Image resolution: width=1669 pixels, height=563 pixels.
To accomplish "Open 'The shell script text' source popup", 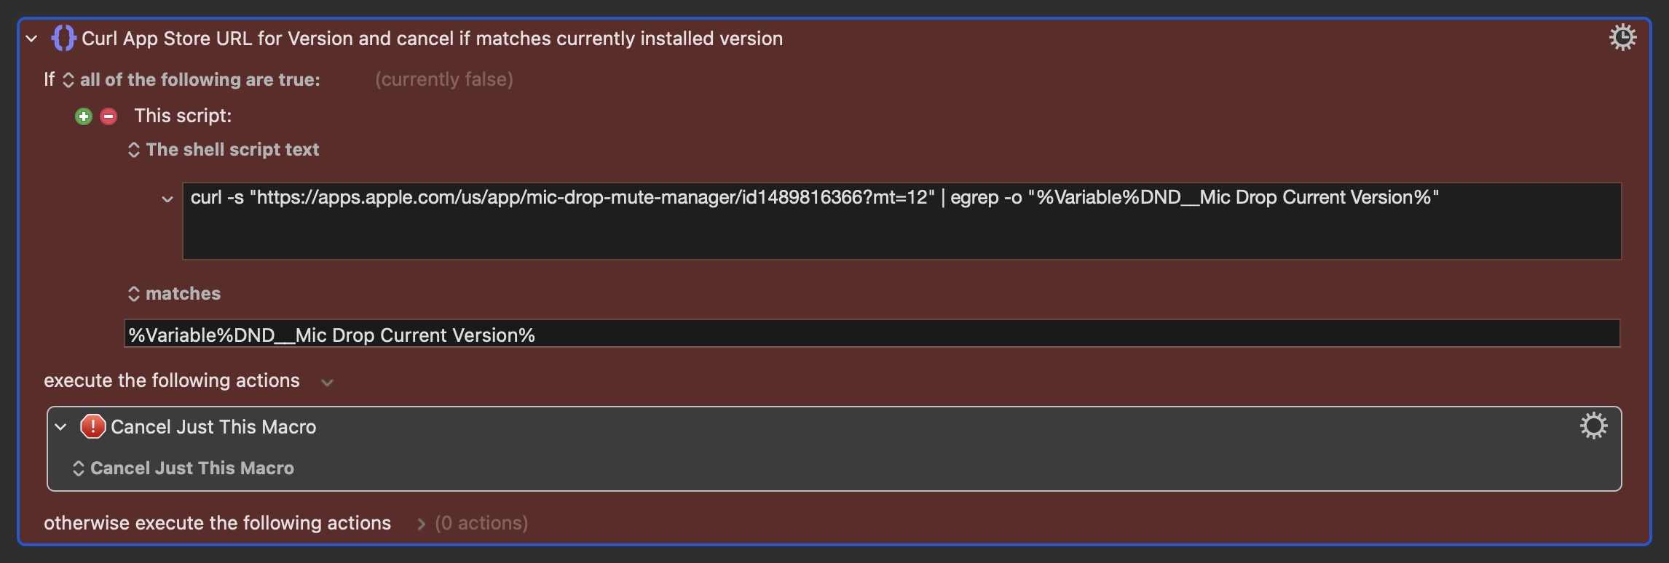I will click(224, 150).
